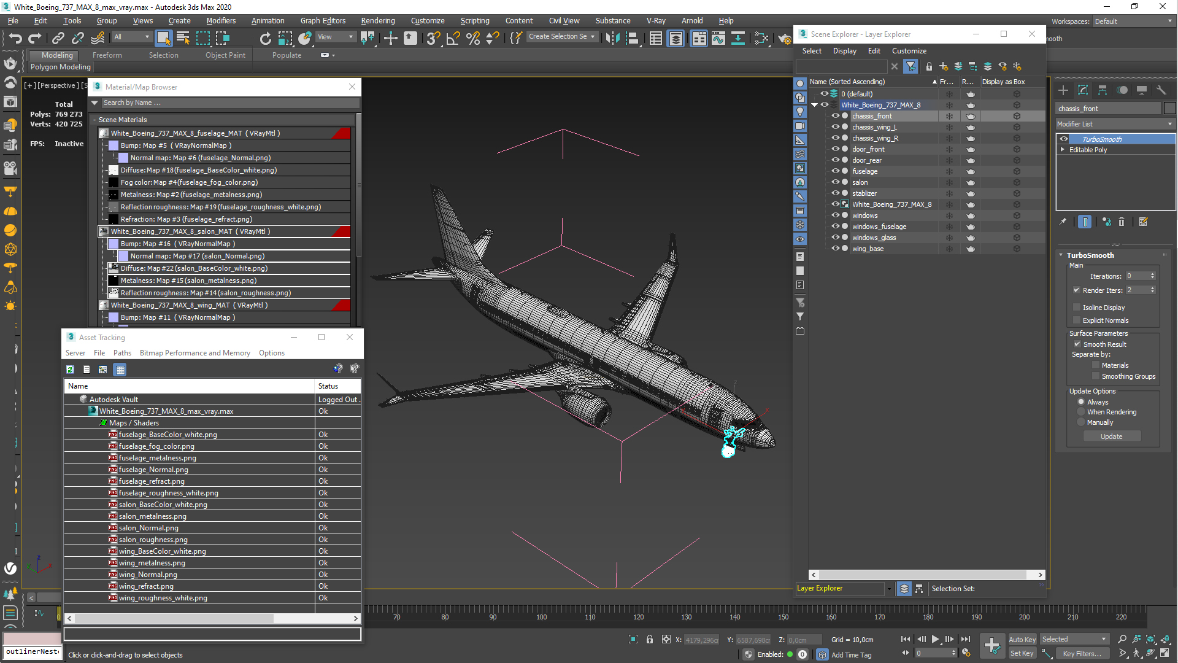Viewport: 1178px width, 663px height.
Task: Open the View reference coordinate dropdown
Action: [335, 37]
